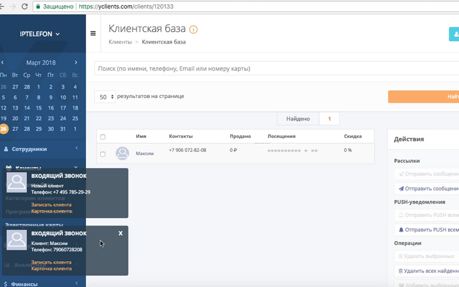Click the browser address bar URL
The image size is (459, 287).
pos(126,6)
